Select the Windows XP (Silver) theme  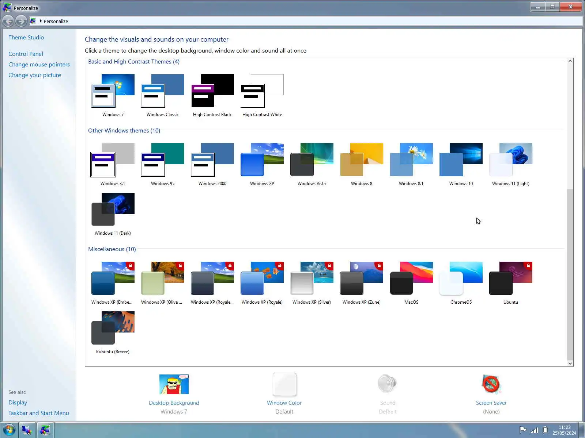coord(312,283)
